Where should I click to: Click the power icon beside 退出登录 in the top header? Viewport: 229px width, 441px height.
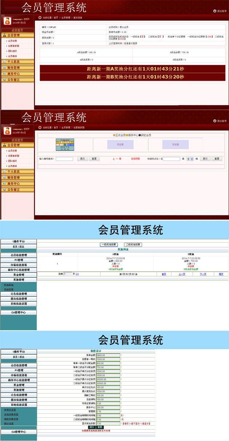click(214, 11)
